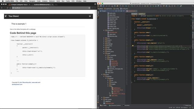Expand the helpers folder
The image size is (194, 109).
click(x=104, y=40)
